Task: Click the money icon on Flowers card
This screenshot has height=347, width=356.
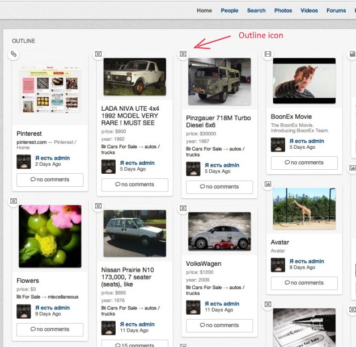Action: [14, 201]
